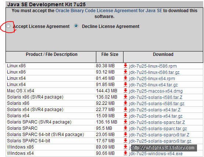Image resolution: width=204 pixels, height=157 pixels.
Task: Click the 92.22 MB file size
Action: [105, 103]
